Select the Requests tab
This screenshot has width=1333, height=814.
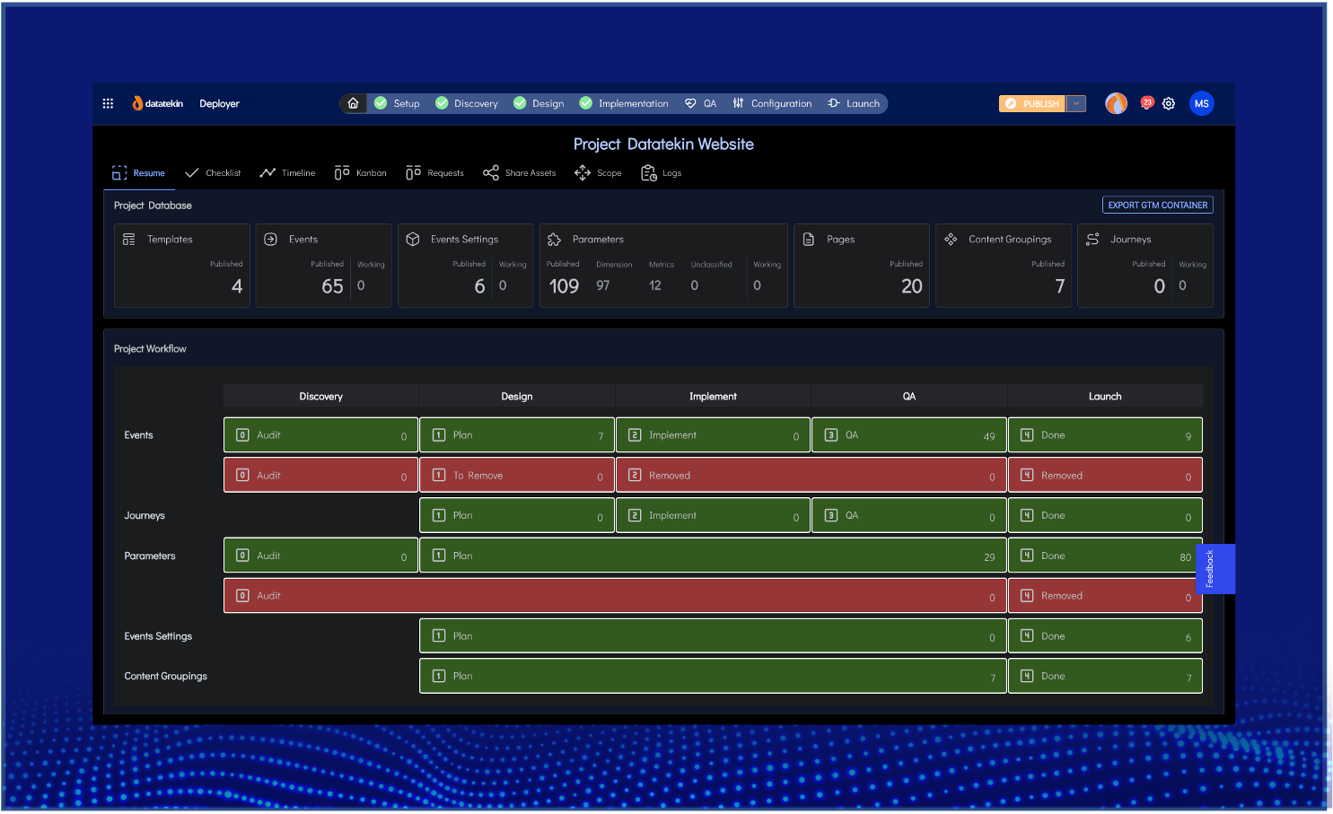click(x=434, y=172)
